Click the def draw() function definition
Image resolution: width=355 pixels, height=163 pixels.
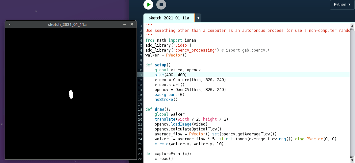click(158, 109)
